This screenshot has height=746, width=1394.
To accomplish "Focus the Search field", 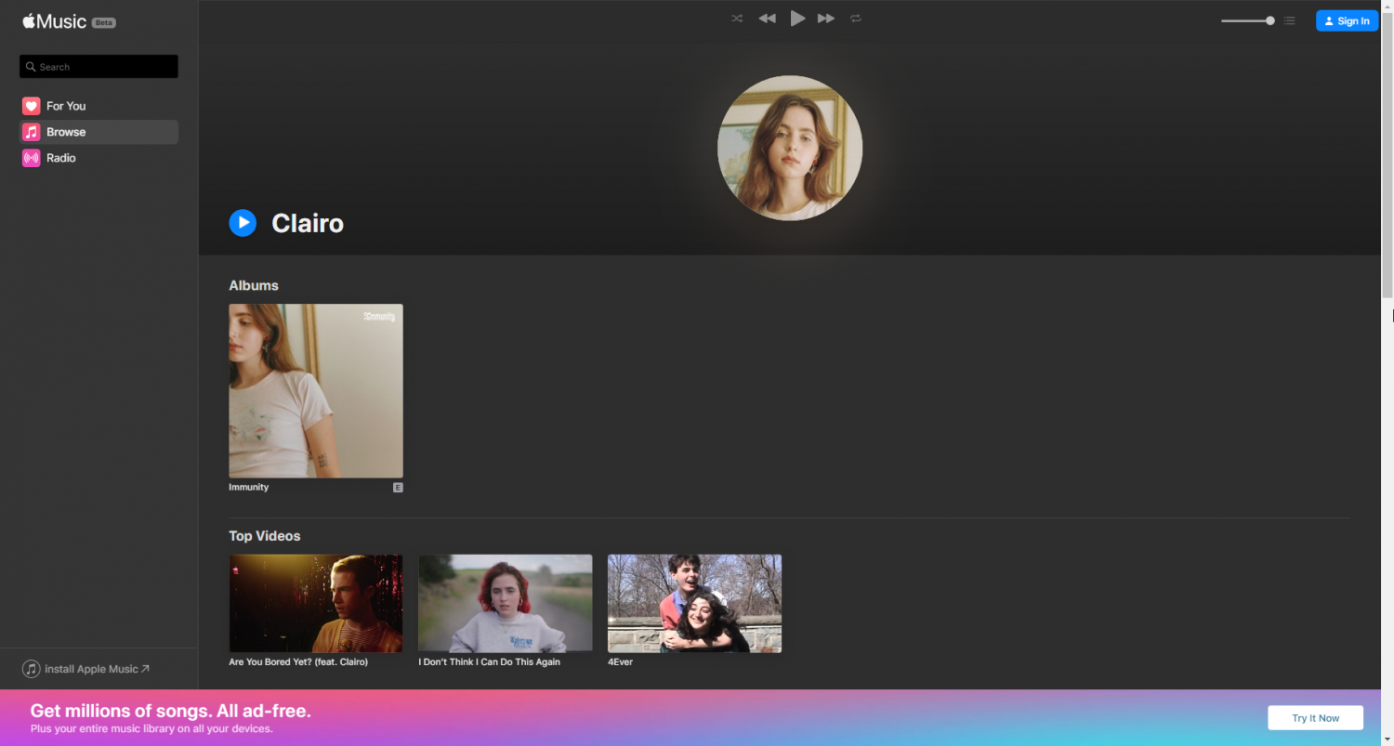I will coord(99,67).
